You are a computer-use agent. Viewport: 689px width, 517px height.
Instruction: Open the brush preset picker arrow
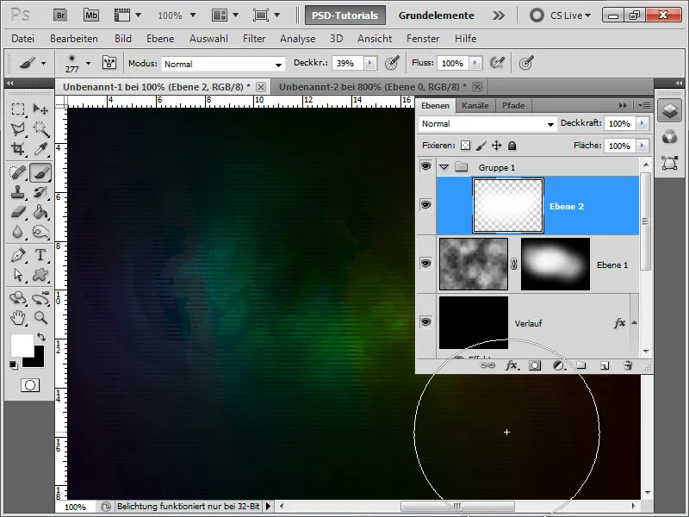(89, 63)
